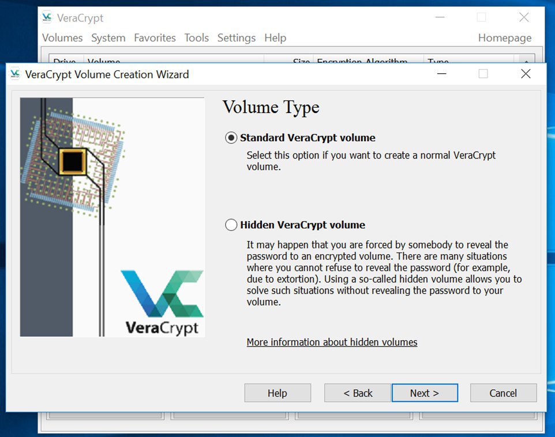The height and width of the screenshot is (437, 555).
Task: Open More information about hidden volumes link
Action: click(332, 342)
